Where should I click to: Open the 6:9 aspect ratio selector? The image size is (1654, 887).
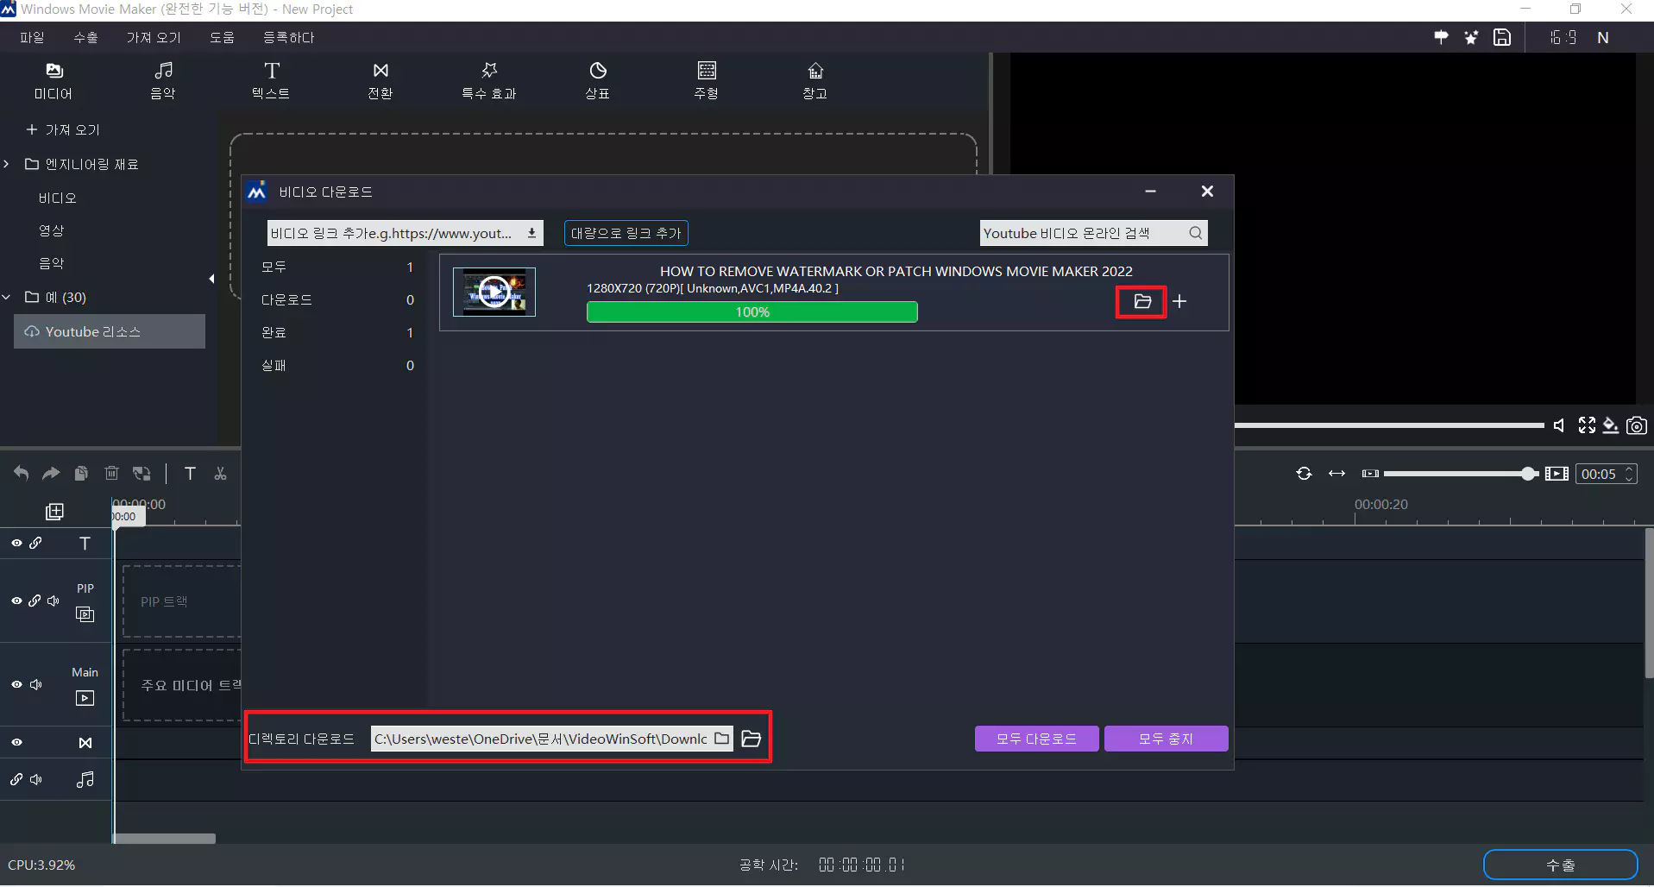1563,37
